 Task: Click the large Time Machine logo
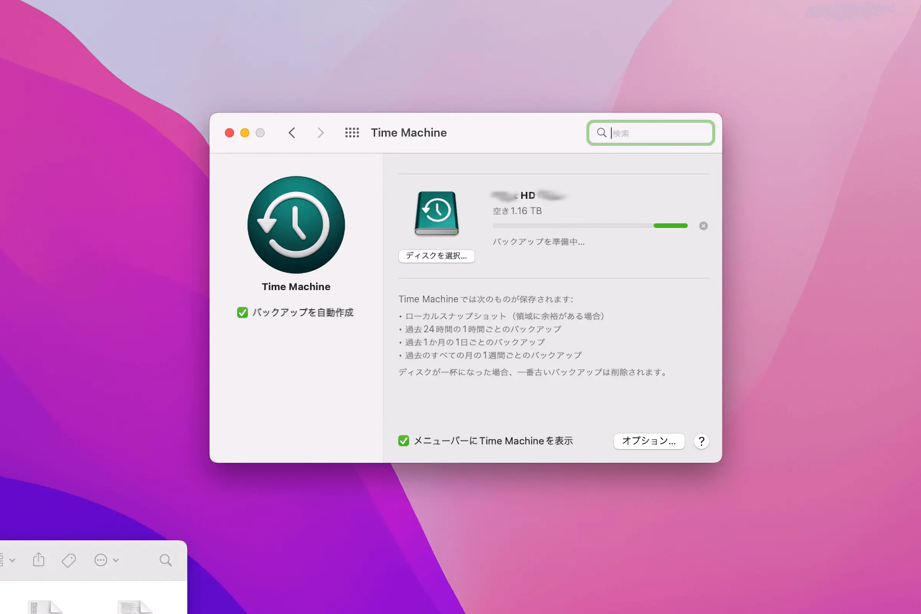[296, 225]
